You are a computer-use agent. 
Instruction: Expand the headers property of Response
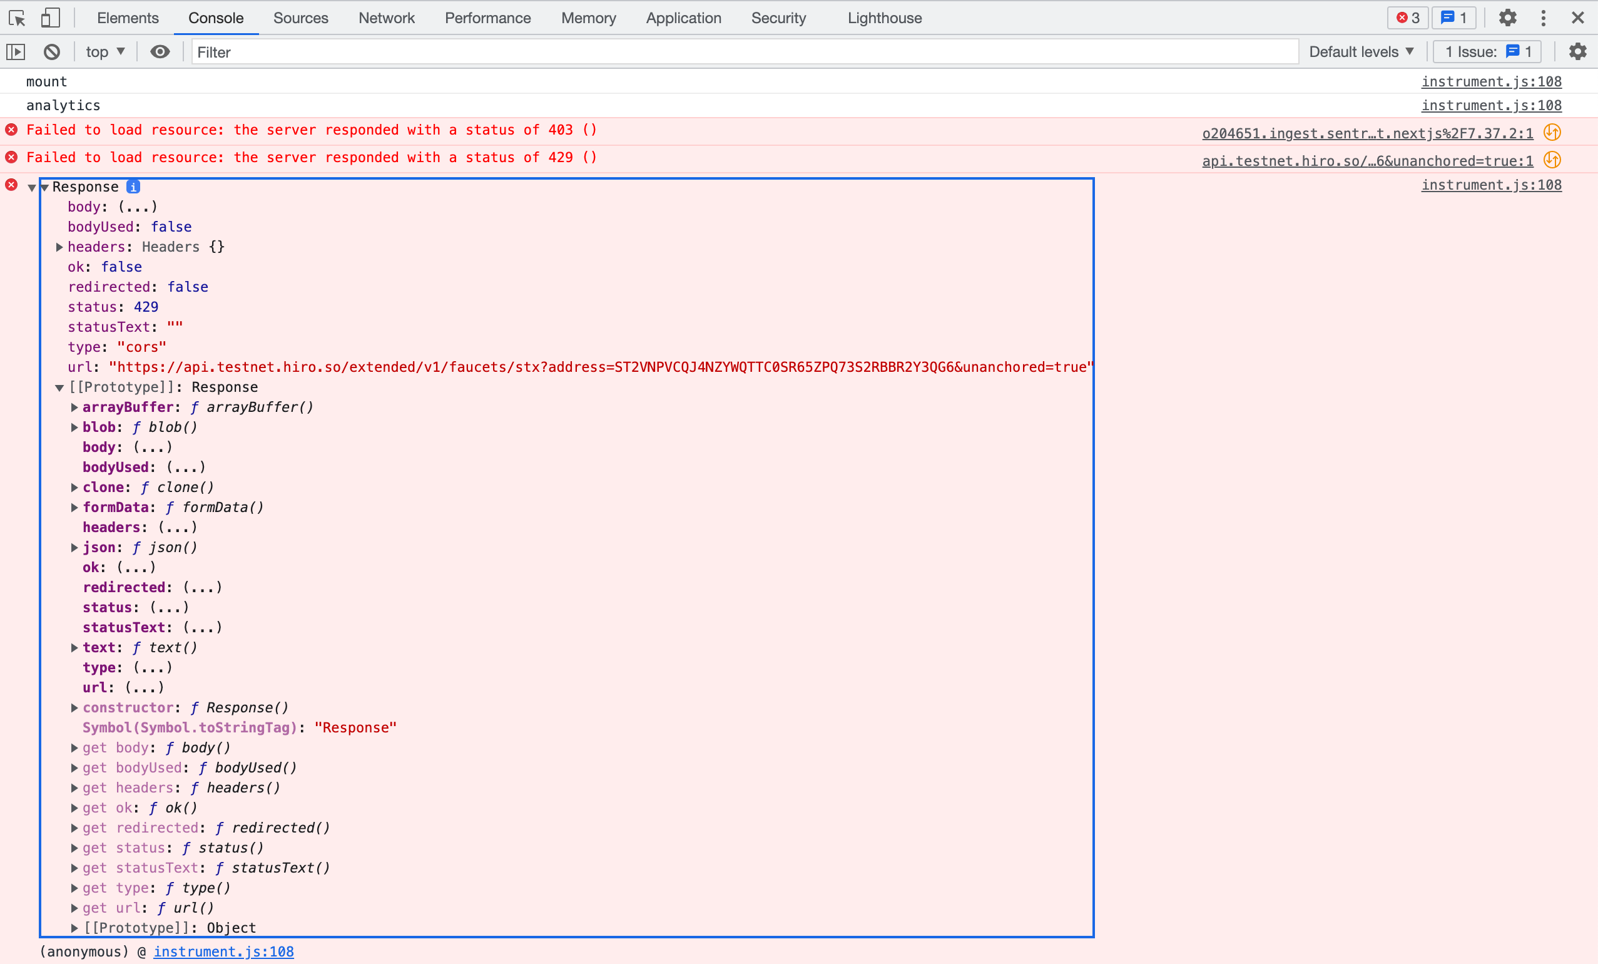[x=59, y=247]
